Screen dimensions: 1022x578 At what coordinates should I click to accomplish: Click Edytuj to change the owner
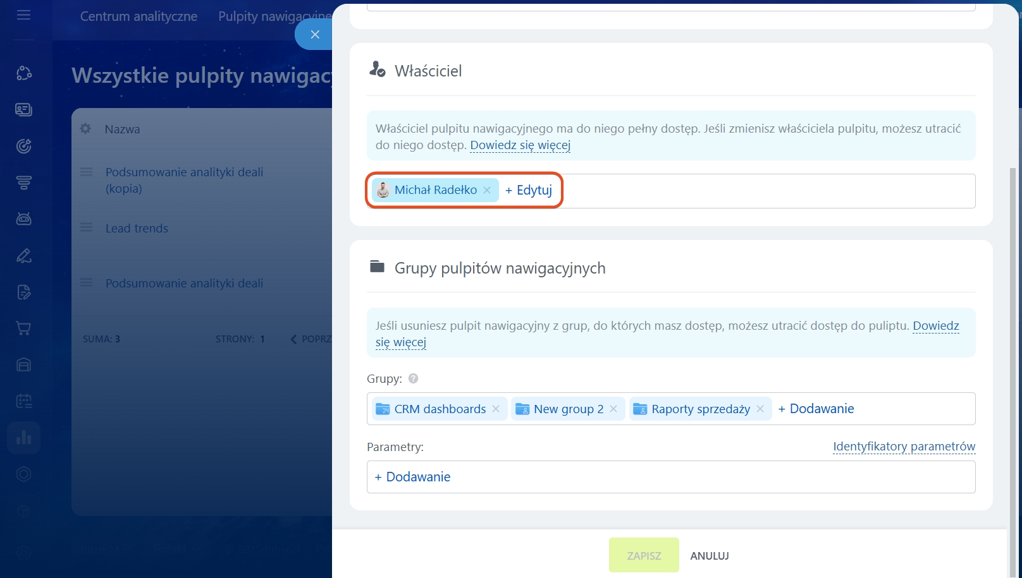point(529,190)
